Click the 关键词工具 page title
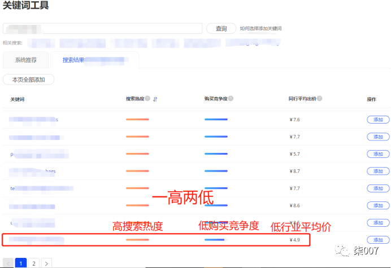391x268 pixels. 25,5
